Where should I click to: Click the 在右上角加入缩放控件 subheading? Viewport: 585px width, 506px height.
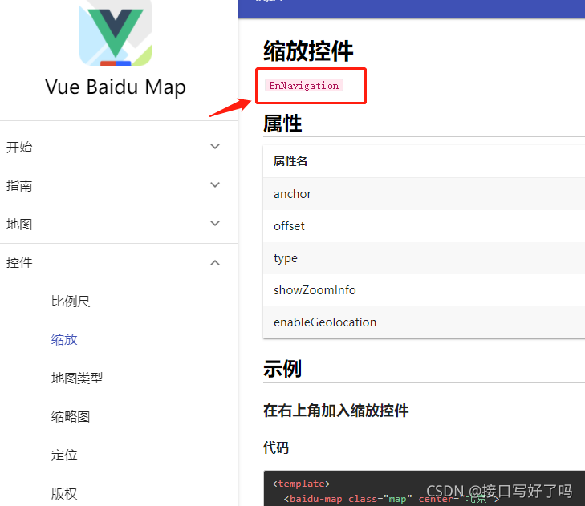coord(335,410)
